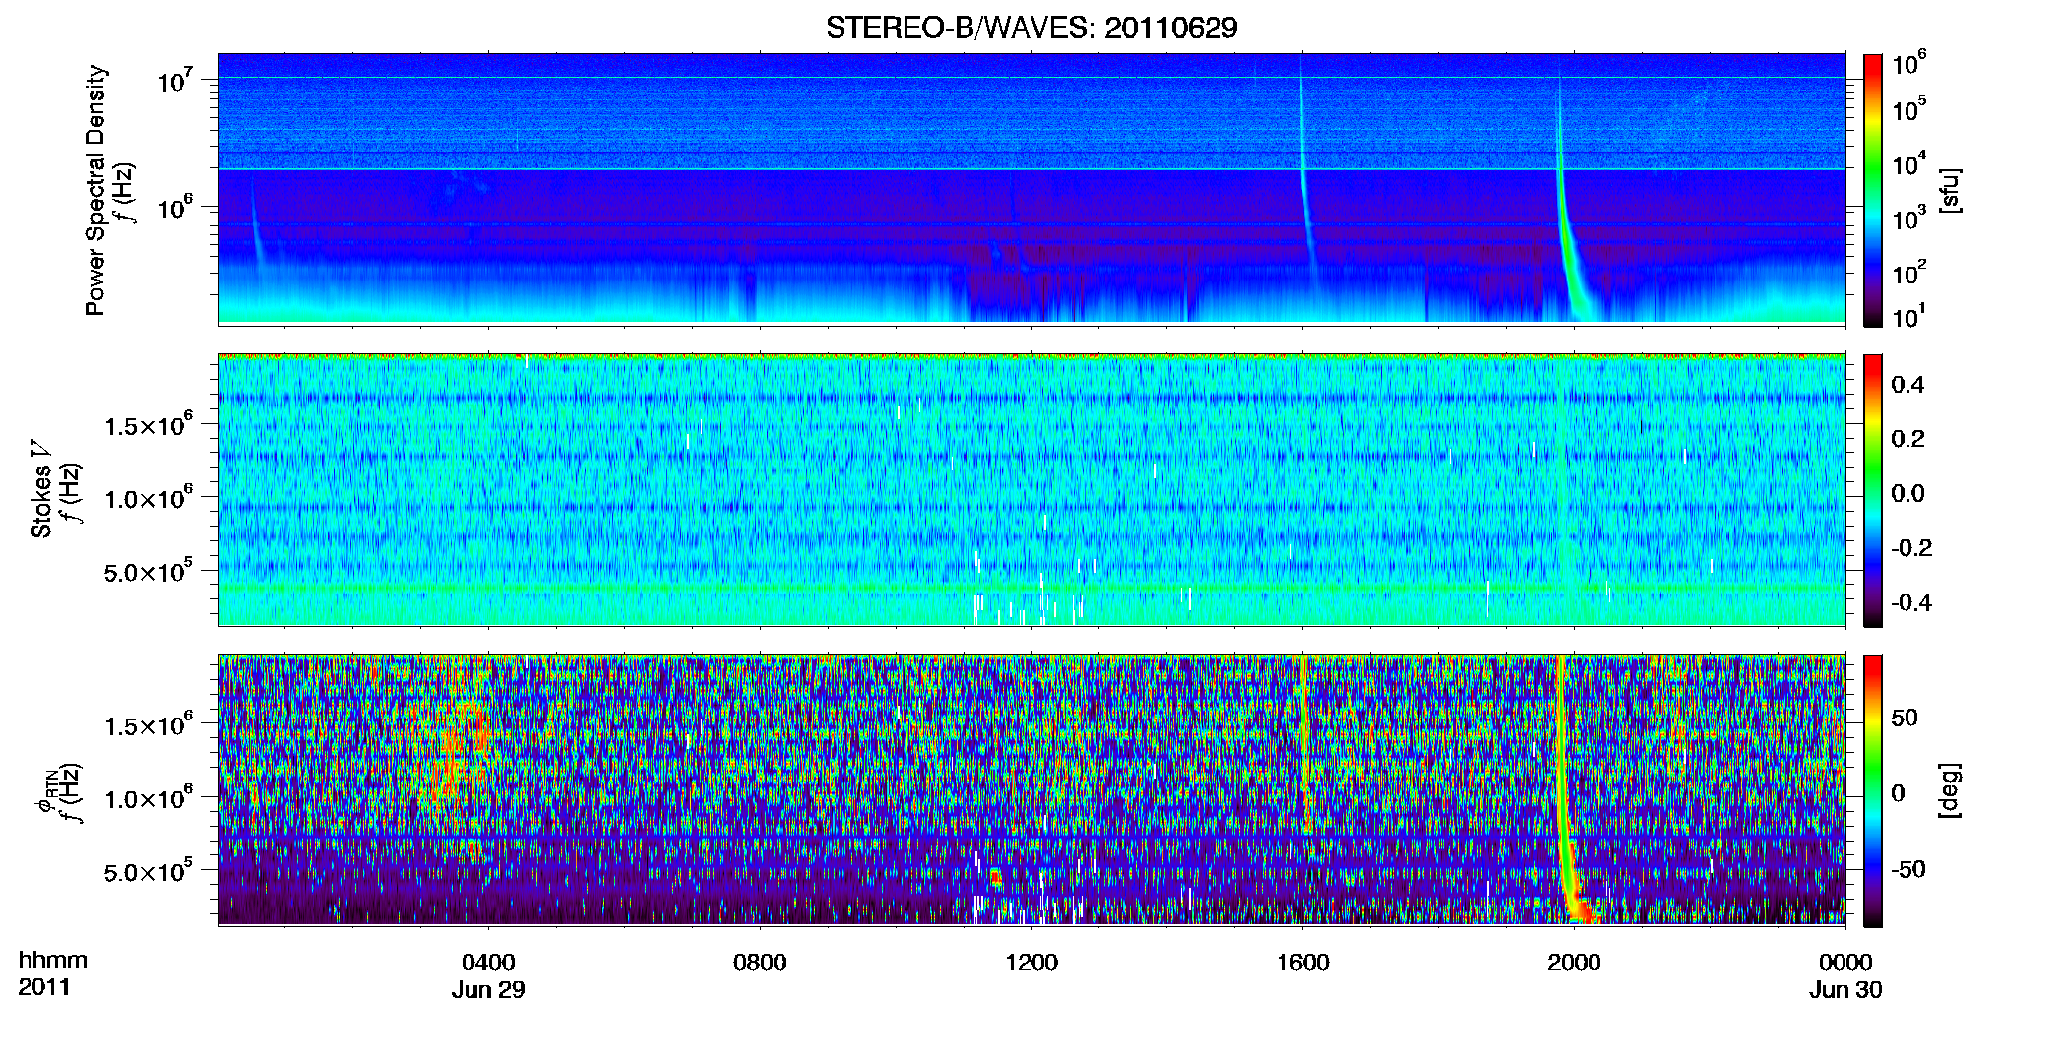
Task: Click the 10^1 label on sfu color bar
Action: 1908,317
